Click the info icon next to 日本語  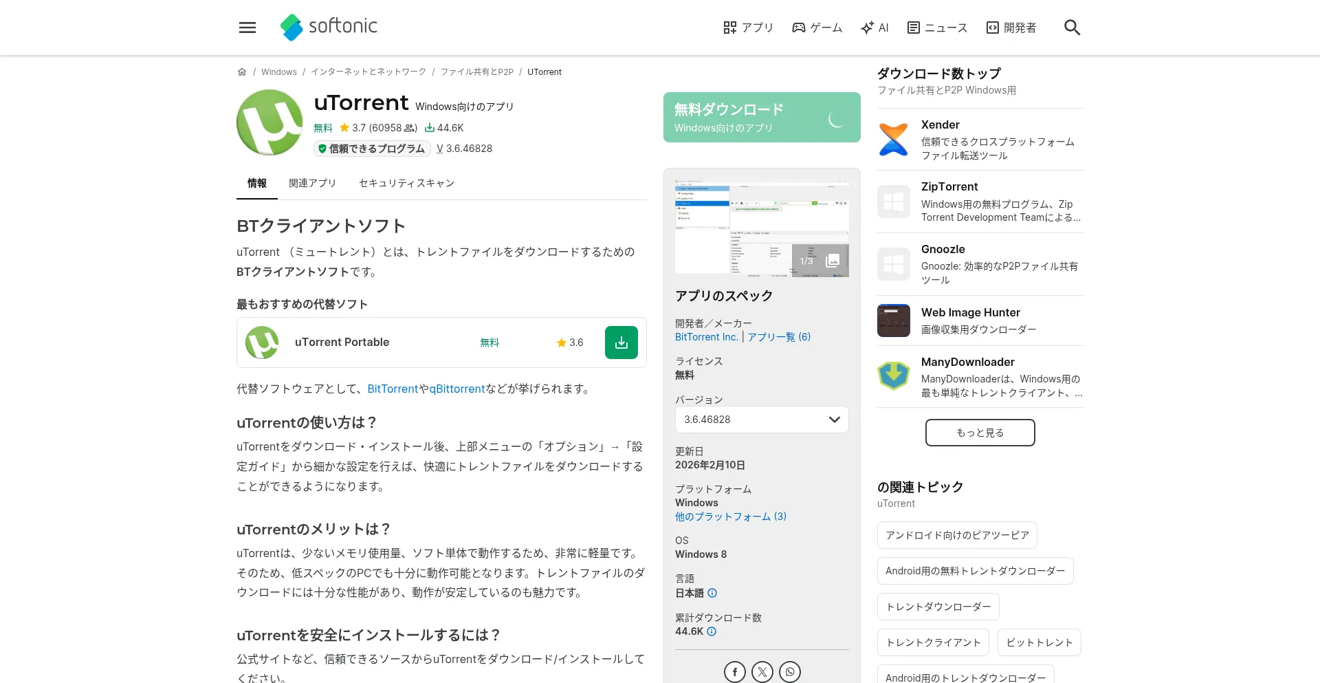tap(712, 593)
